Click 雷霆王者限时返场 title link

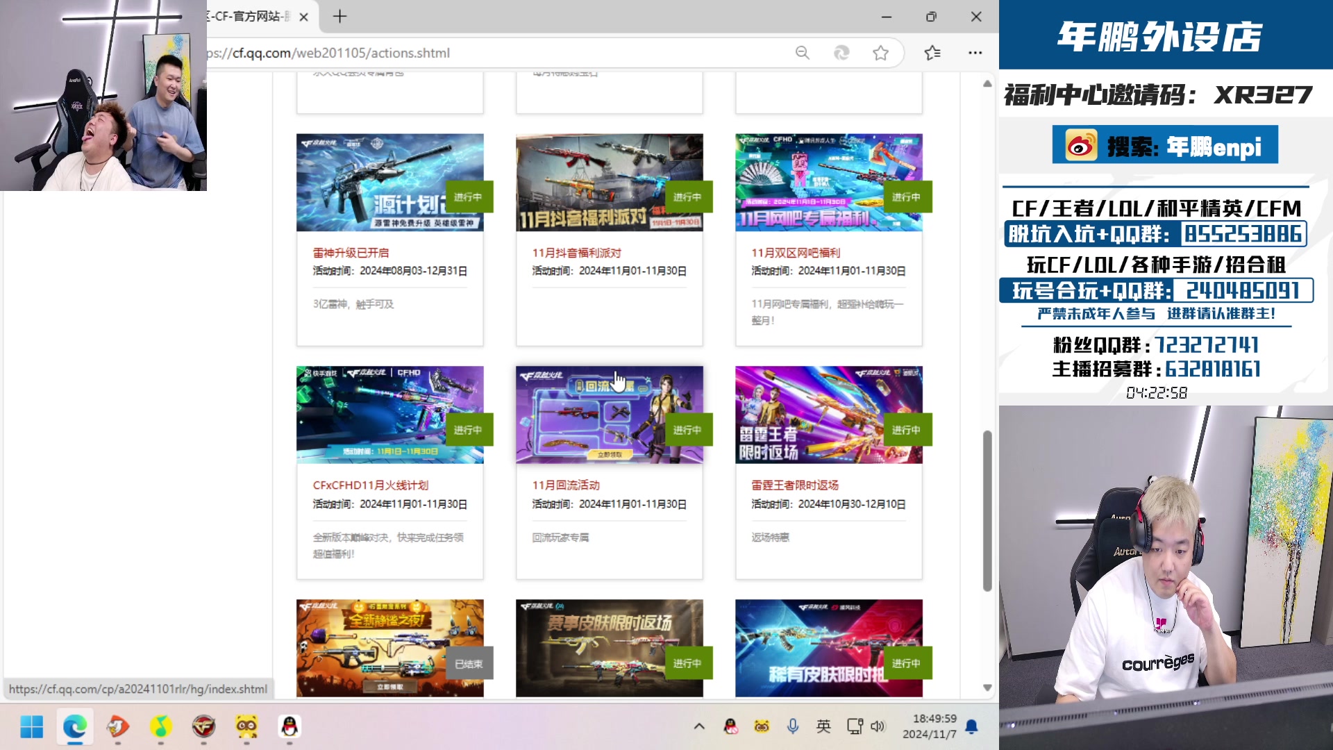[795, 485]
